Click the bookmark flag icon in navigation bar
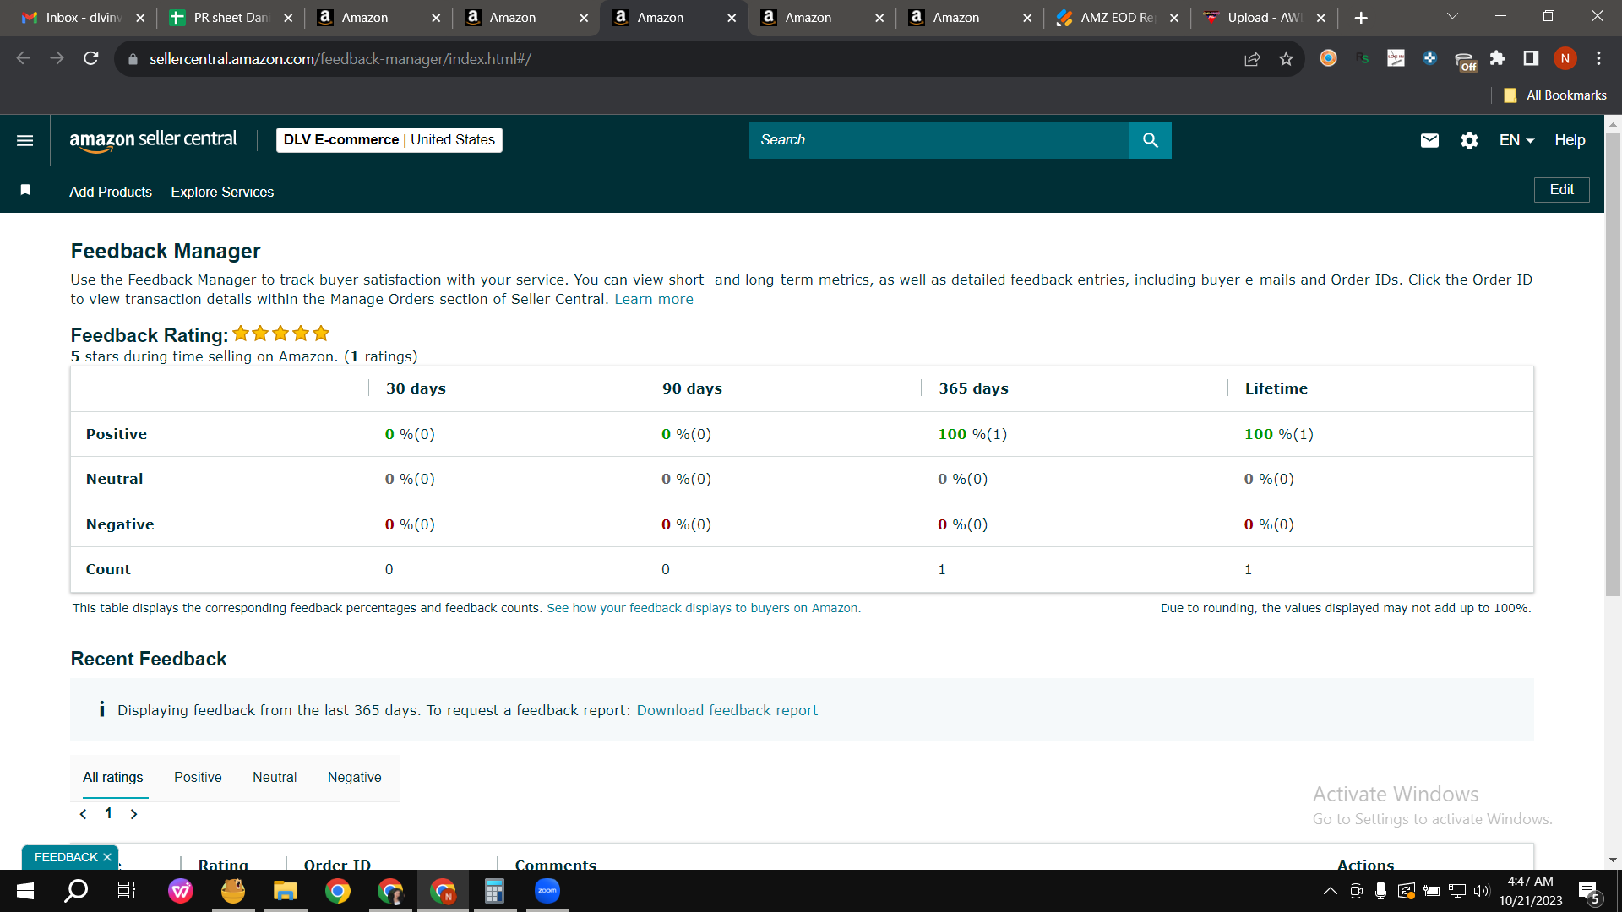The height and width of the screenshot is (912, 1622). click(25, 190)
